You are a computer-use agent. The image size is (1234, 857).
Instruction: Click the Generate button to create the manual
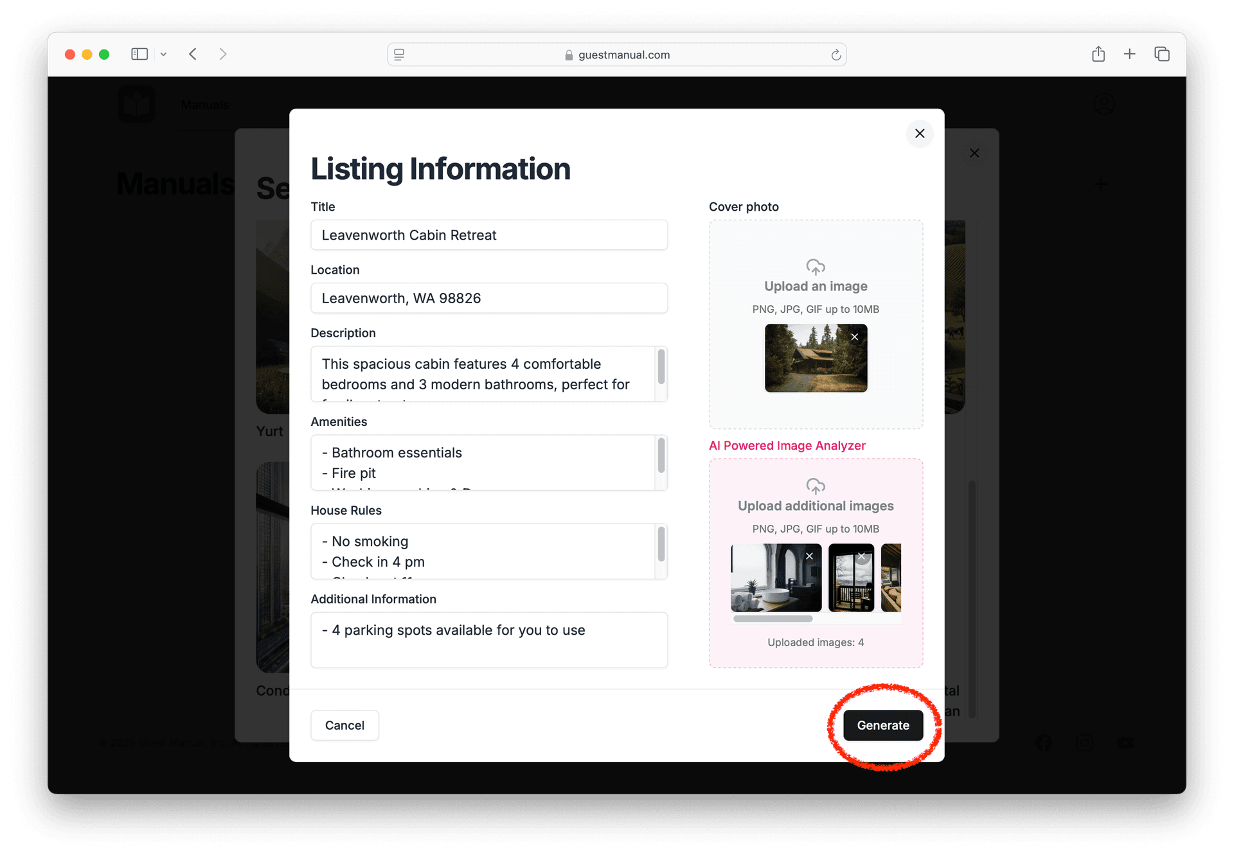click(882, 725)
